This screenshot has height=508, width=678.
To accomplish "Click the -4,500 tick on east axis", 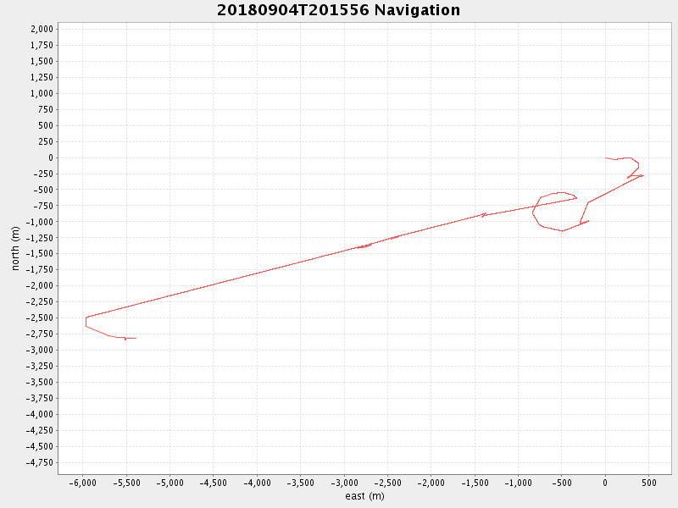I will [213, 483].
